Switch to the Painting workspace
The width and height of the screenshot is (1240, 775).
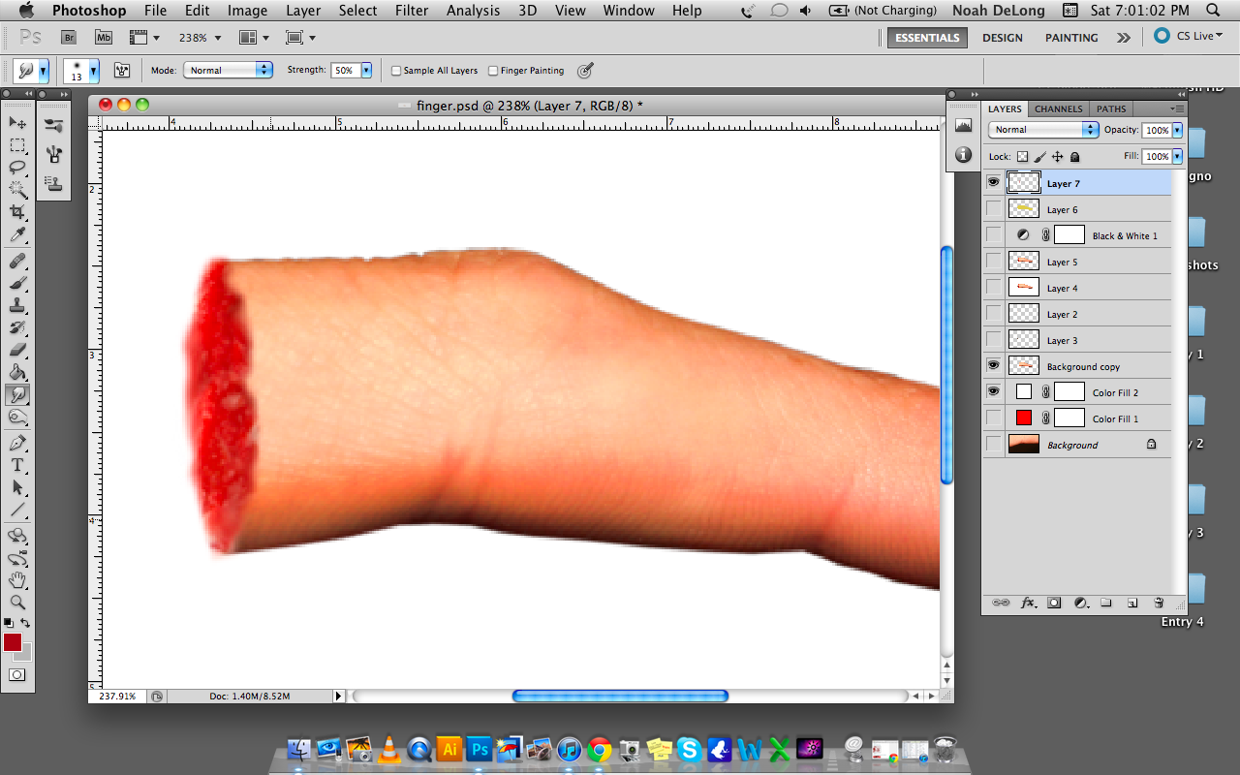pos(1071,38)
